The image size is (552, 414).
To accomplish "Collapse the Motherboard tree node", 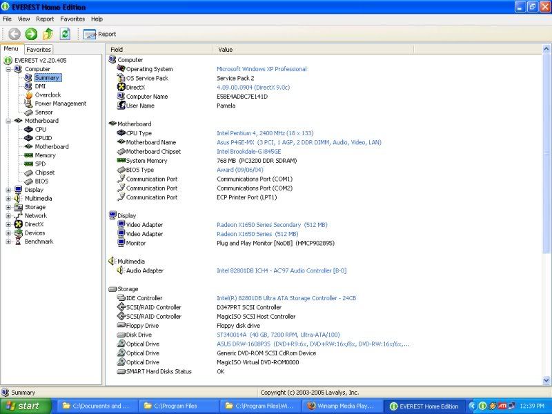I will pos(8,121).
